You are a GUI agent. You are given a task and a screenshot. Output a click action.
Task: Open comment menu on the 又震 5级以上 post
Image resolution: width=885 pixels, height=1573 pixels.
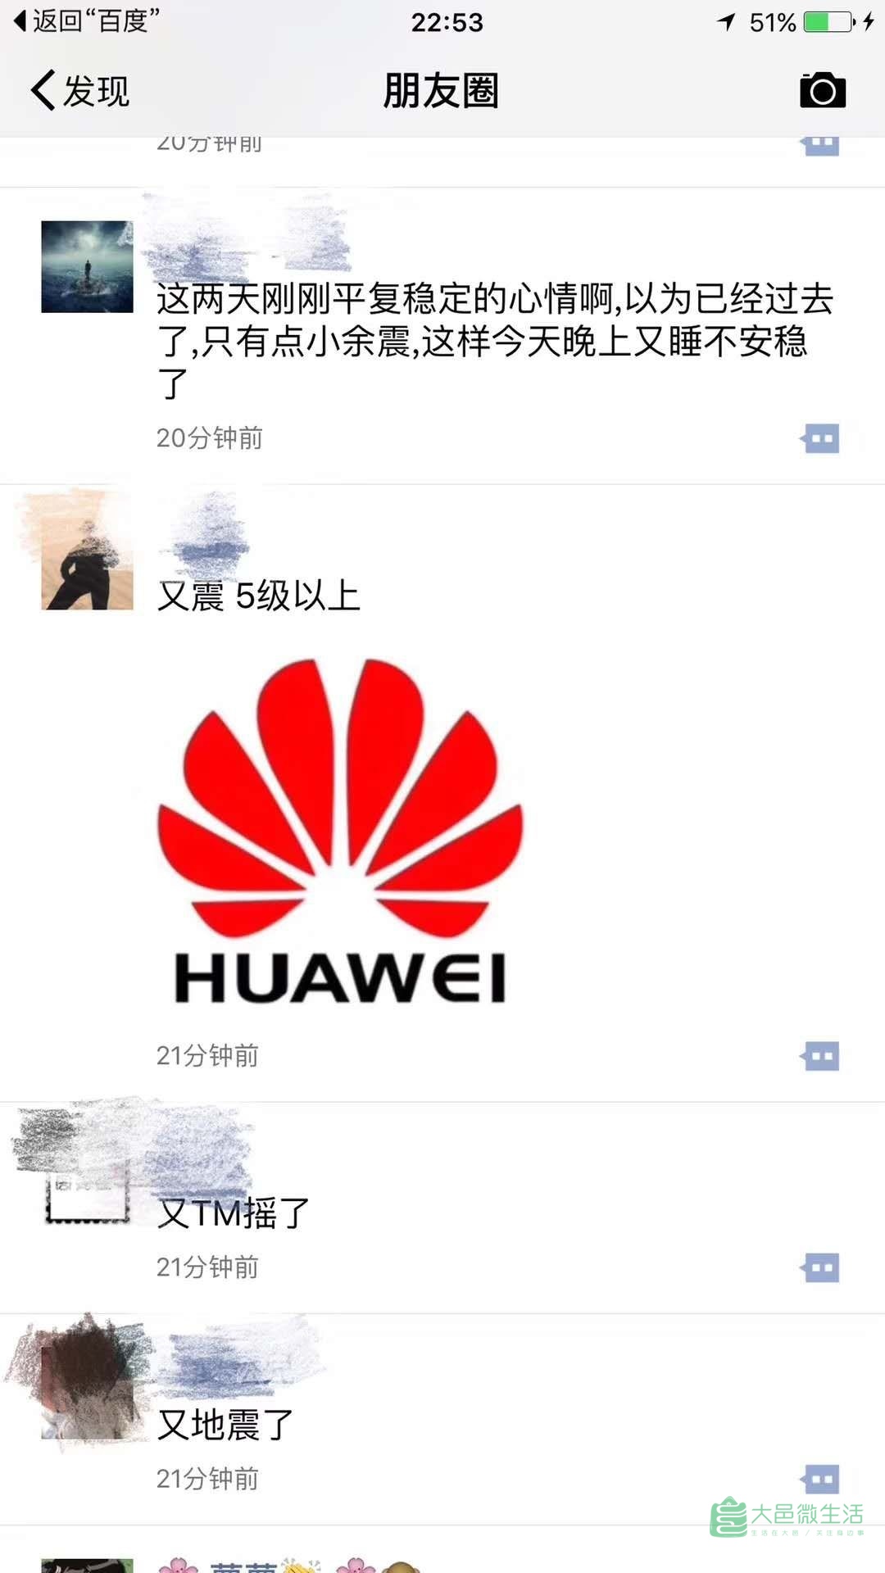pyautogui.click(x=820, y=1056)
